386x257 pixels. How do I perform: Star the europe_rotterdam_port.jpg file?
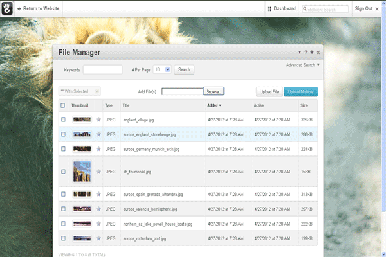(x=98, y=238)
